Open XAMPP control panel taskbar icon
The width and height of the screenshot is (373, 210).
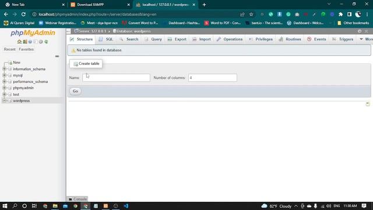pos(106,206)
